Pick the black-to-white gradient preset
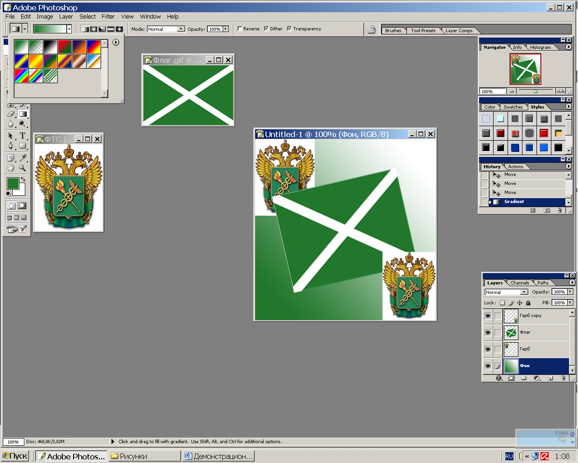Image resolution: width=578 pixels, height=463 pixels. tap(50, 47)
